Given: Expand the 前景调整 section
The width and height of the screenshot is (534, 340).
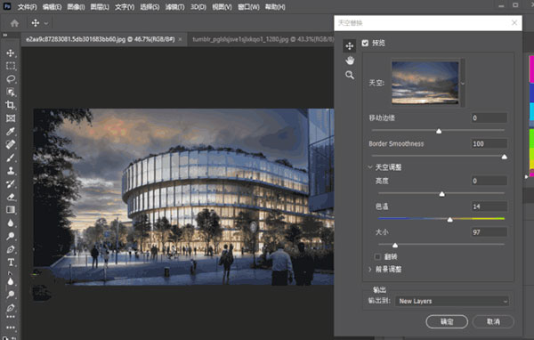Looking at the screenshot, I should point(370,270).
